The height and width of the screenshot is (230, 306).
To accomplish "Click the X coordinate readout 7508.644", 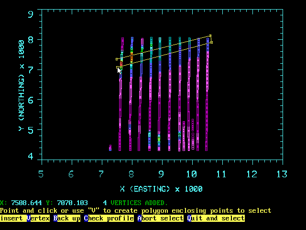I will pyautogui.click(x=26, y=203).
